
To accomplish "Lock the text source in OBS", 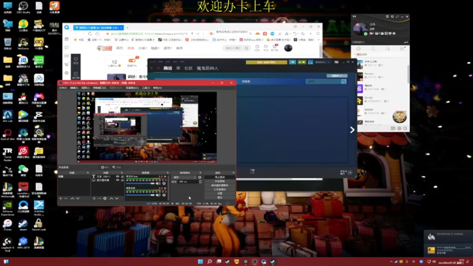I will [x=122, y=176].
